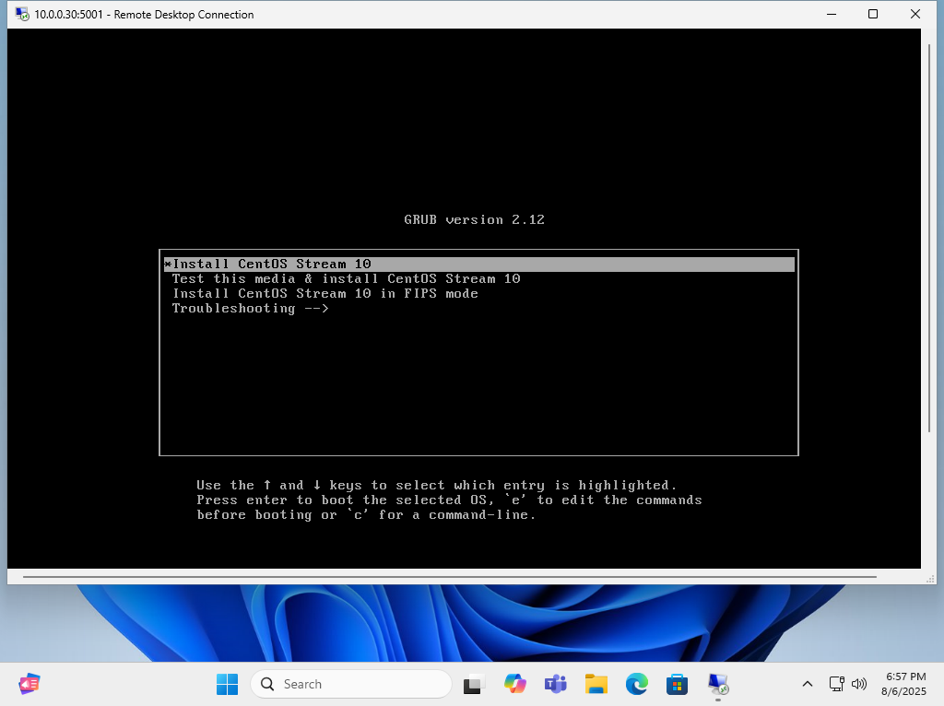This screenshot has width=944, height=706.
Task: Click the taskbar Search box
Action: [351, 684]
